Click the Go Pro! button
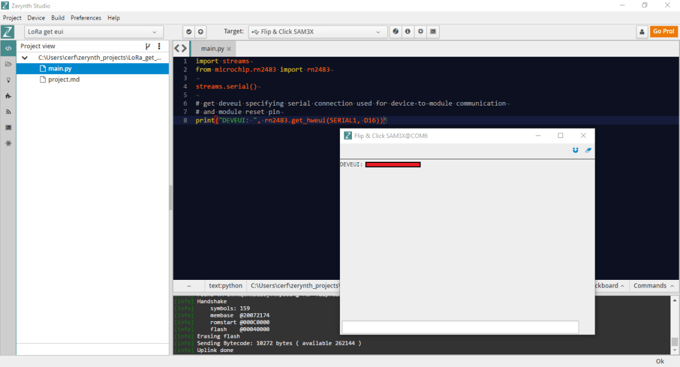 point(663,31)
